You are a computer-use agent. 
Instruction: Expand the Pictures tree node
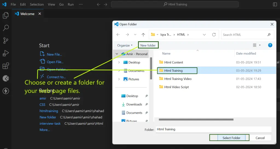(x=119, y=79)
